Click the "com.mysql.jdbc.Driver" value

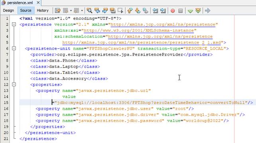click(x=209, y=115)
